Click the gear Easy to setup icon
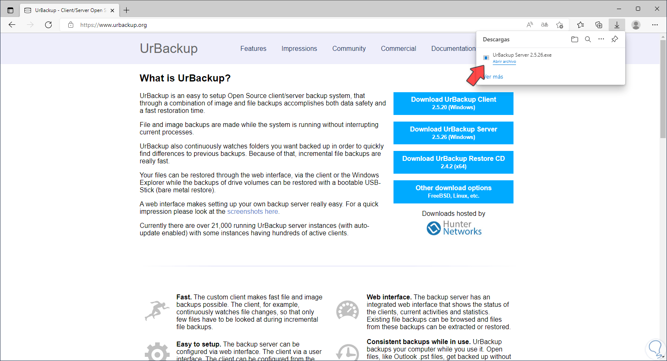This screenshot has width=667, height=361. click(x=157, y=351)
